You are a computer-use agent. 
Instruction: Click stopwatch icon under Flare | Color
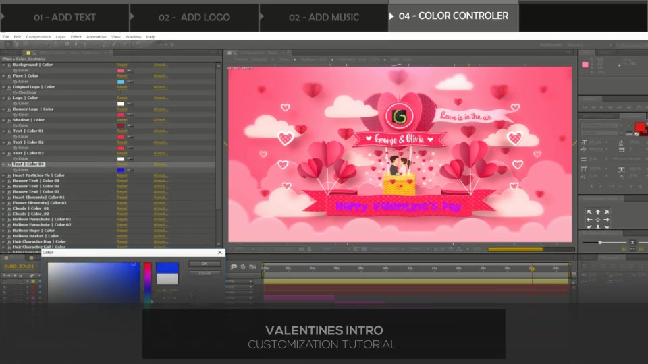coord(16,82)
